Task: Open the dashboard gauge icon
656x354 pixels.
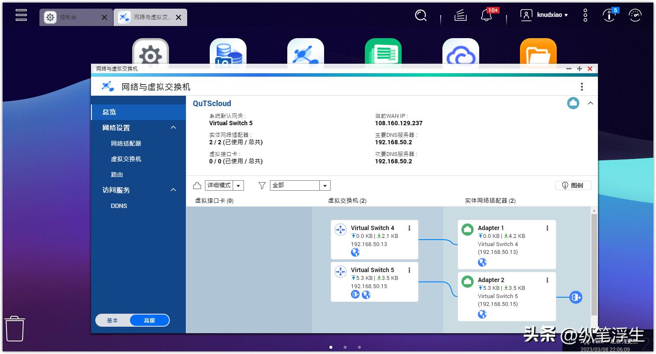Action: 635,16
